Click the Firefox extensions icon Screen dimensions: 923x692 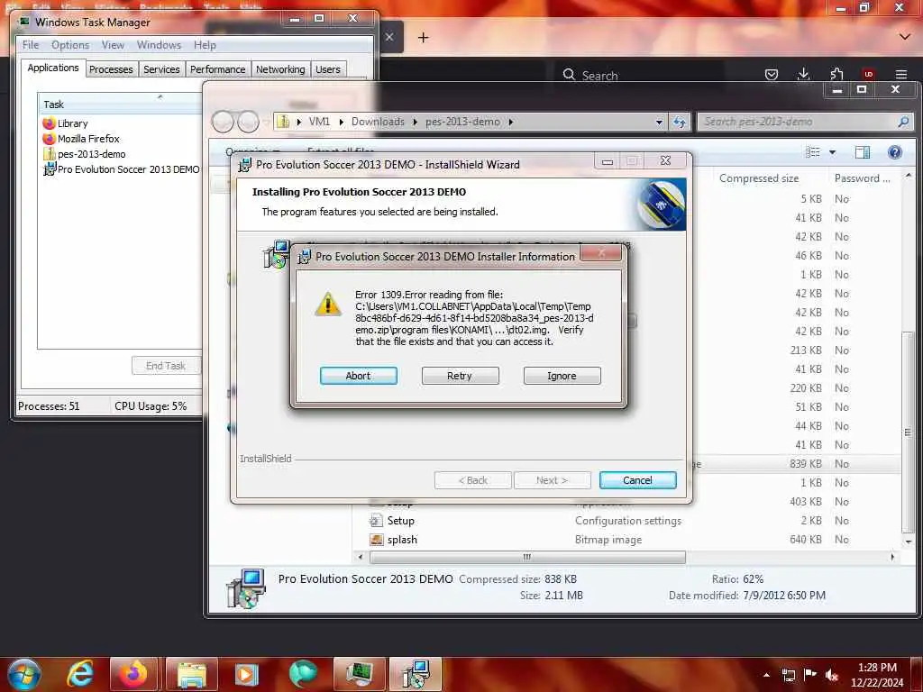pyautogui.click(x=836, y=74)
